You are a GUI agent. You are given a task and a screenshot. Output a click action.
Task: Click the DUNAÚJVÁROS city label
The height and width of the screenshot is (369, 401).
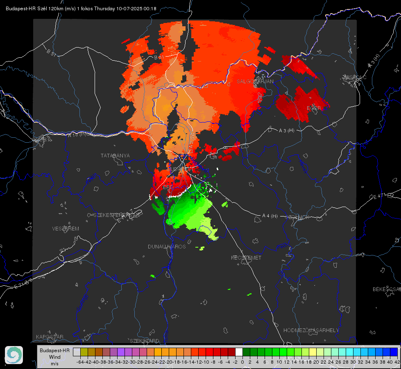167,246
